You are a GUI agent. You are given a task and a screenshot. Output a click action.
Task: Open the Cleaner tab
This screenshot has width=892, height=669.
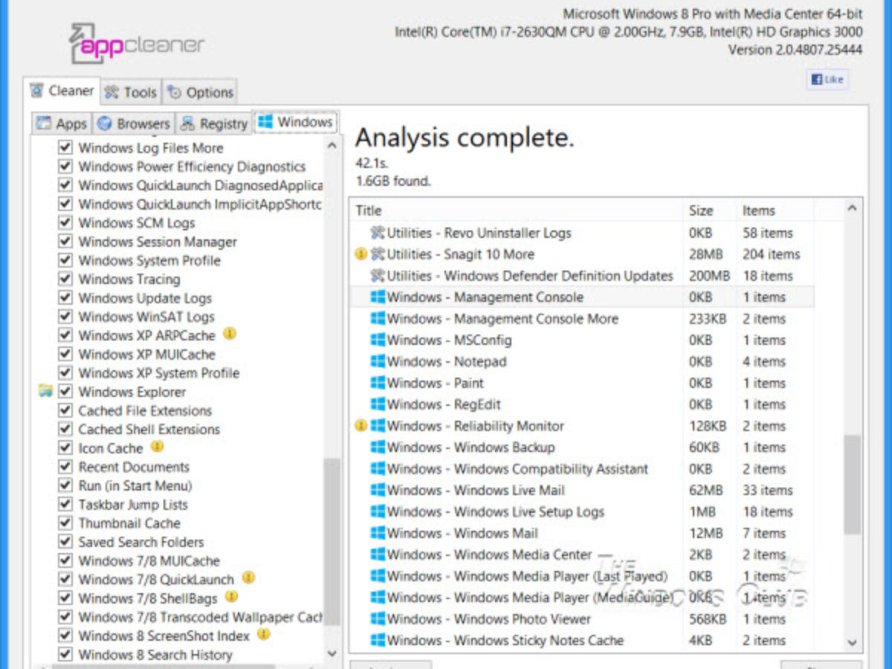click(62, 91)
